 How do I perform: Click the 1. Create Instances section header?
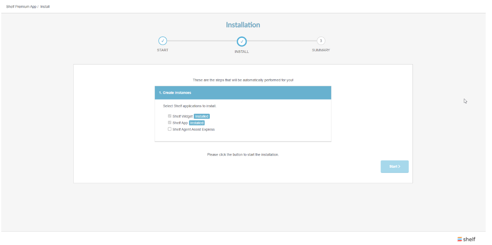point(243,93)
